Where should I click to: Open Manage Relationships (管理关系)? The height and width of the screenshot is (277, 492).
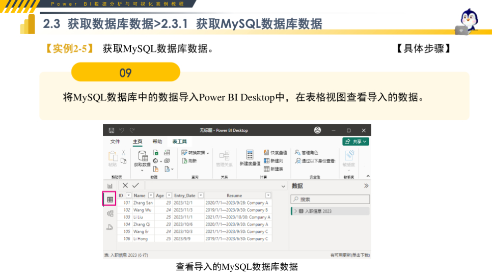point(224,158)
